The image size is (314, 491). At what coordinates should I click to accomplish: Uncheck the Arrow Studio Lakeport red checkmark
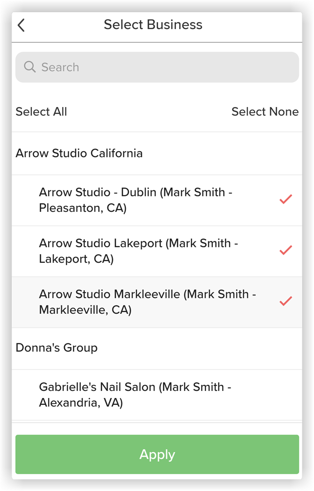pyautogui.click(x=286, y=250)
